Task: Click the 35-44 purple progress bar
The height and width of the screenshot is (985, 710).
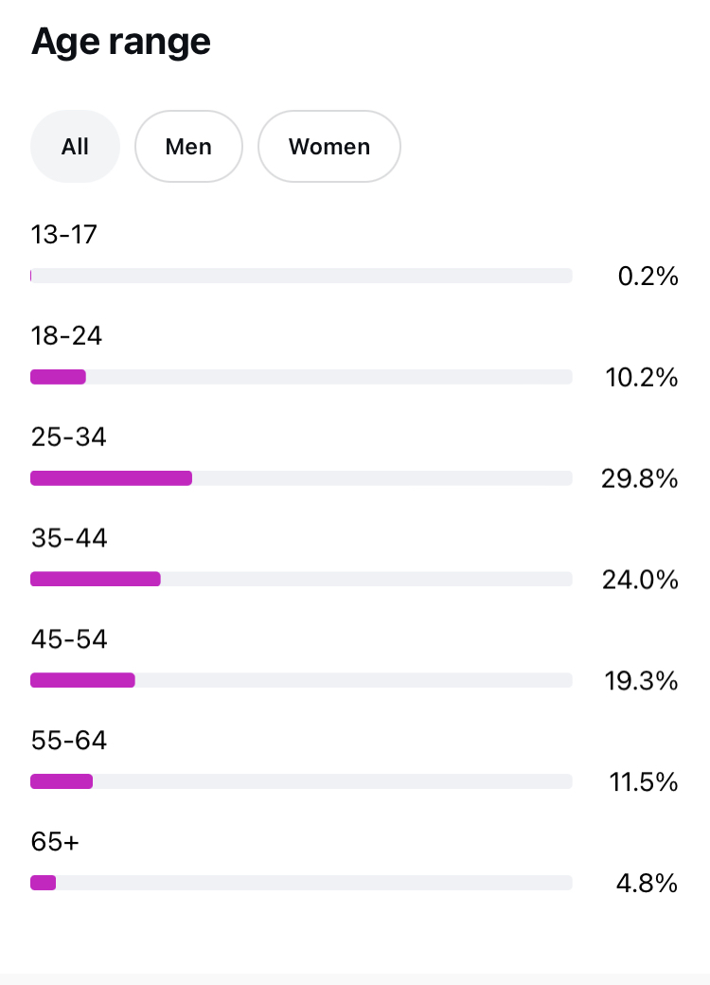Action: coord(96,580)
